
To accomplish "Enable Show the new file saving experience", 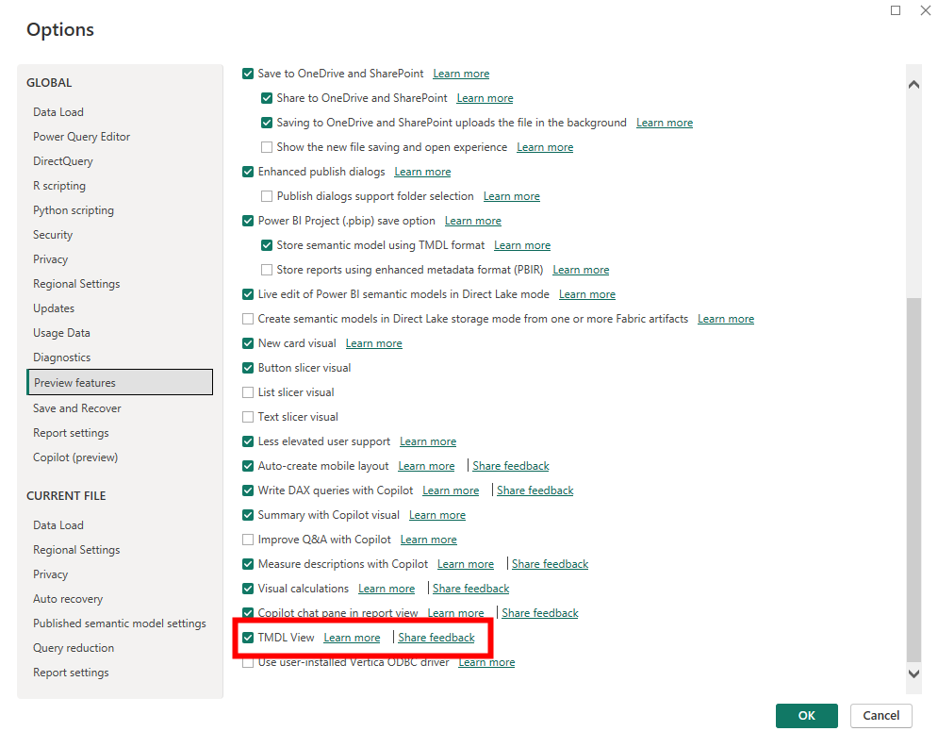I will pyautogui.click(x=266, y=146).
